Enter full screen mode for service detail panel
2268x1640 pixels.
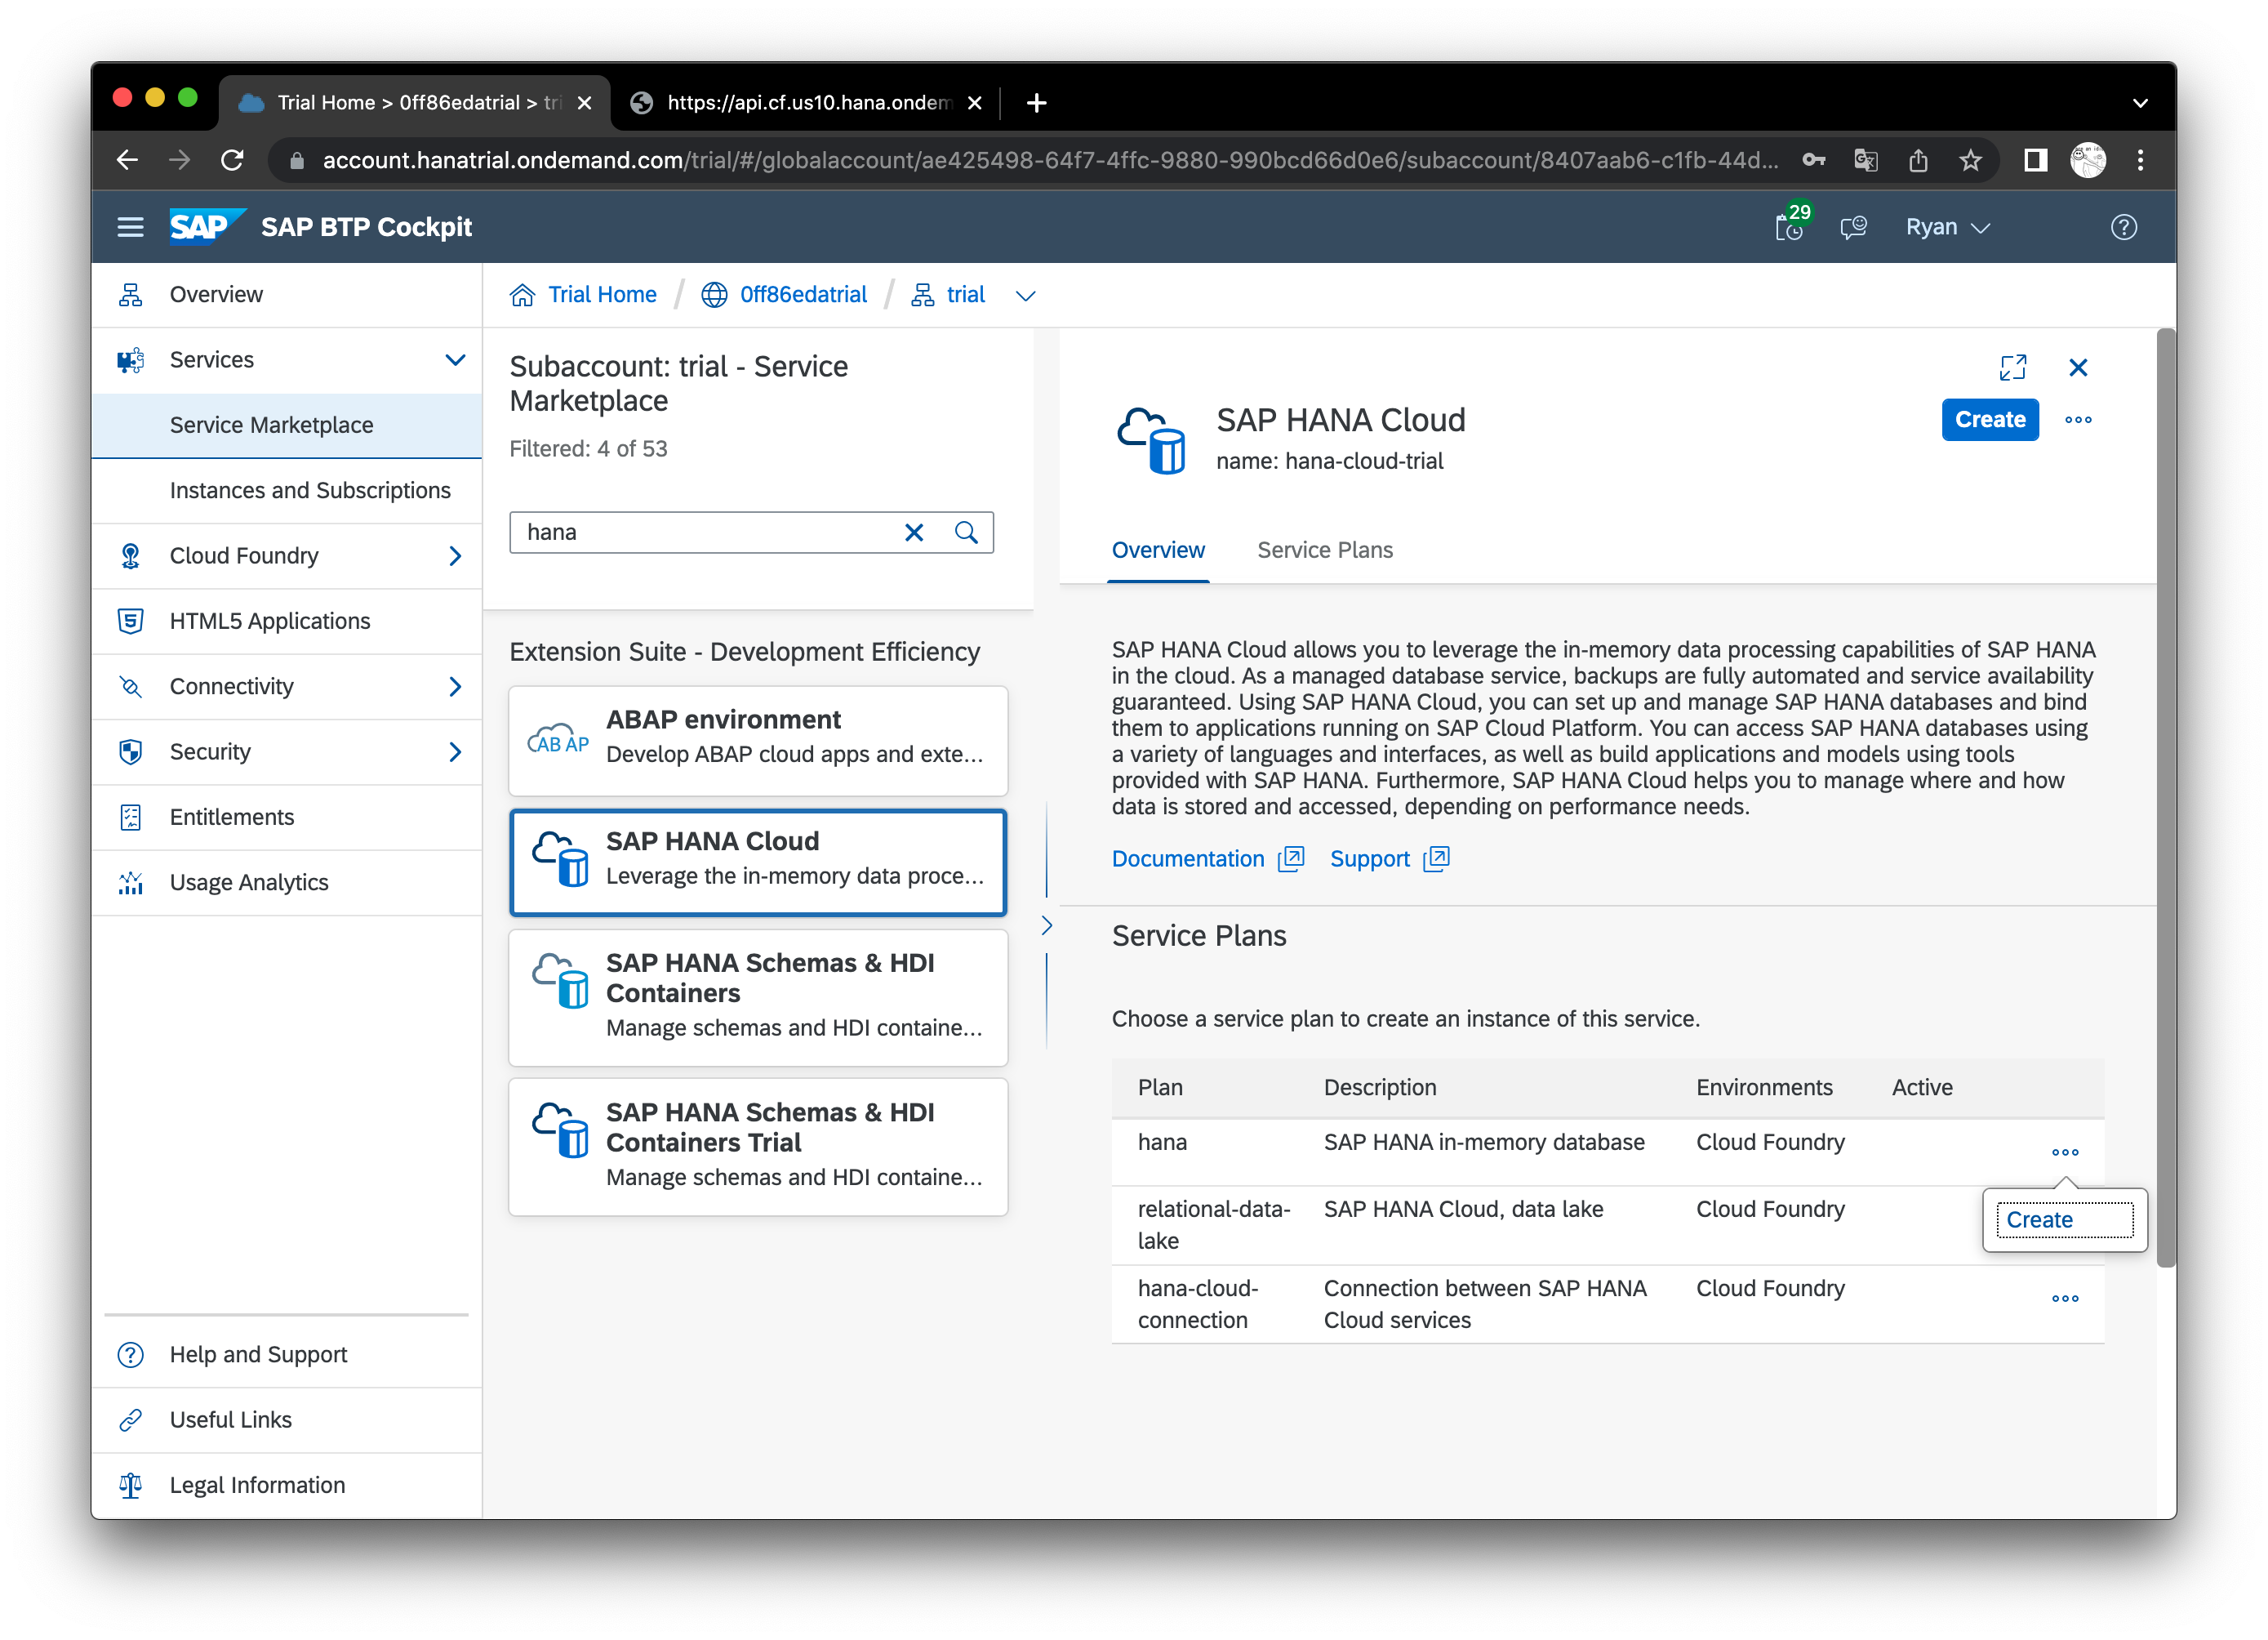(2012, 368)
